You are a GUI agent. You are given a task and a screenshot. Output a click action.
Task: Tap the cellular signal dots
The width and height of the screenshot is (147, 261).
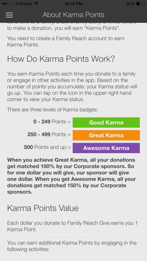(8, 4)
